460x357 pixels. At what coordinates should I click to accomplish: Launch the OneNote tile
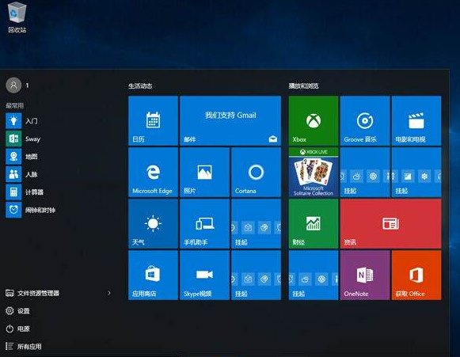pos(365,275)
